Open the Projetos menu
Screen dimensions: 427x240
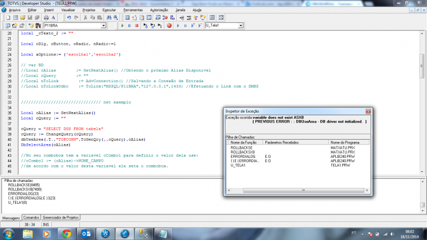(89, 10)
